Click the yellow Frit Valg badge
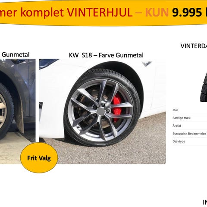Screen dimensions: 207x207 [x=39, y=158]
